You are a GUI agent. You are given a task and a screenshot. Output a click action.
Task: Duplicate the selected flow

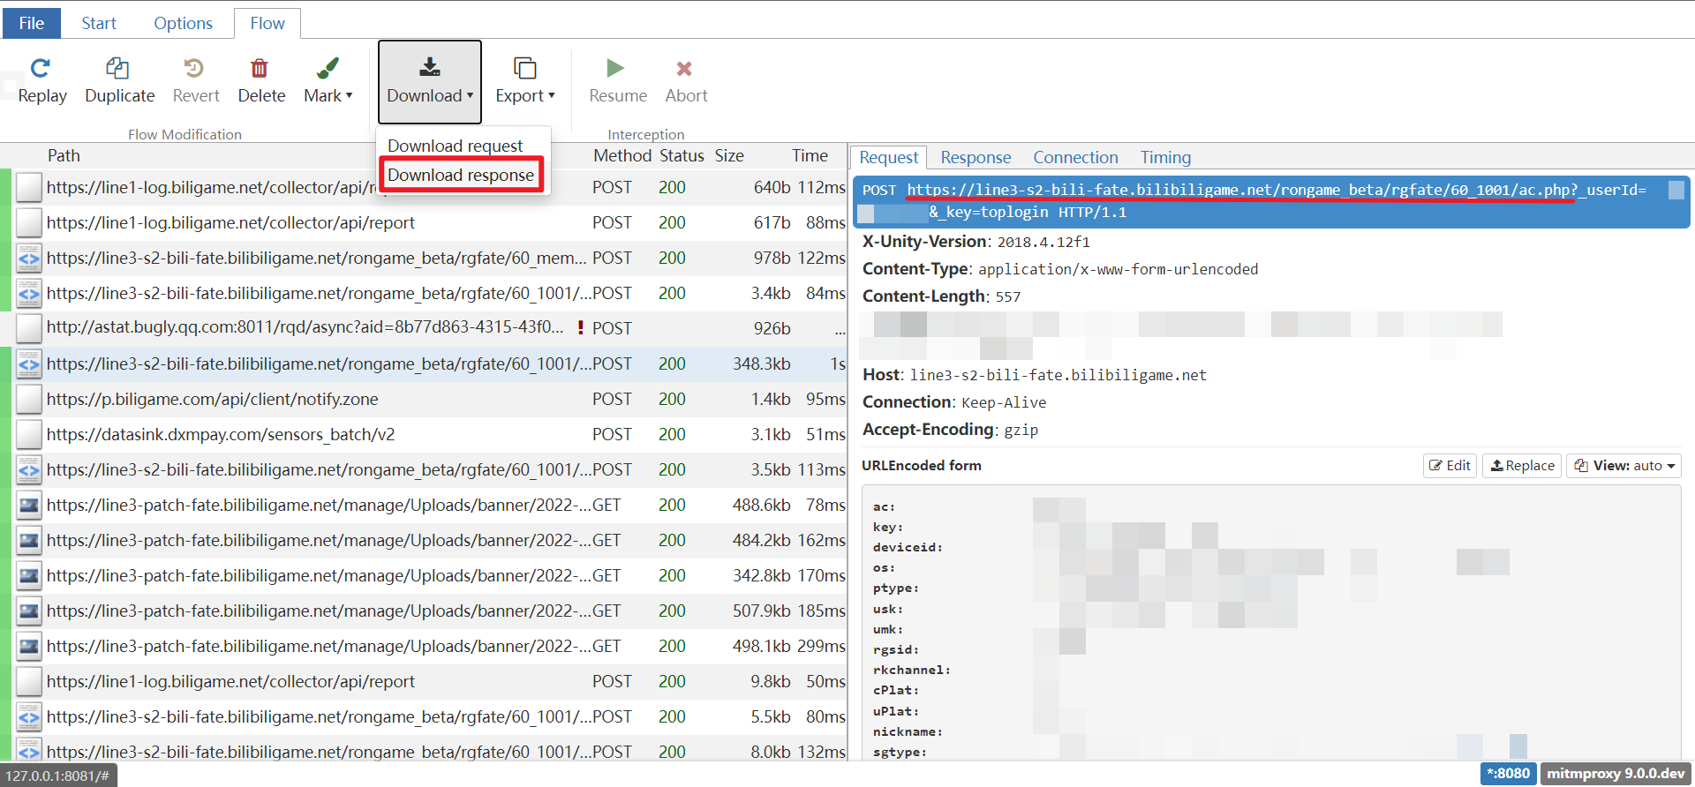[118, 69]
